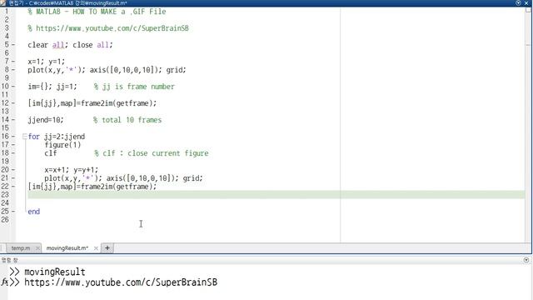Click the '% total 10 frames' comment
The height and width of the screenshot is (300, 533).
127,120
